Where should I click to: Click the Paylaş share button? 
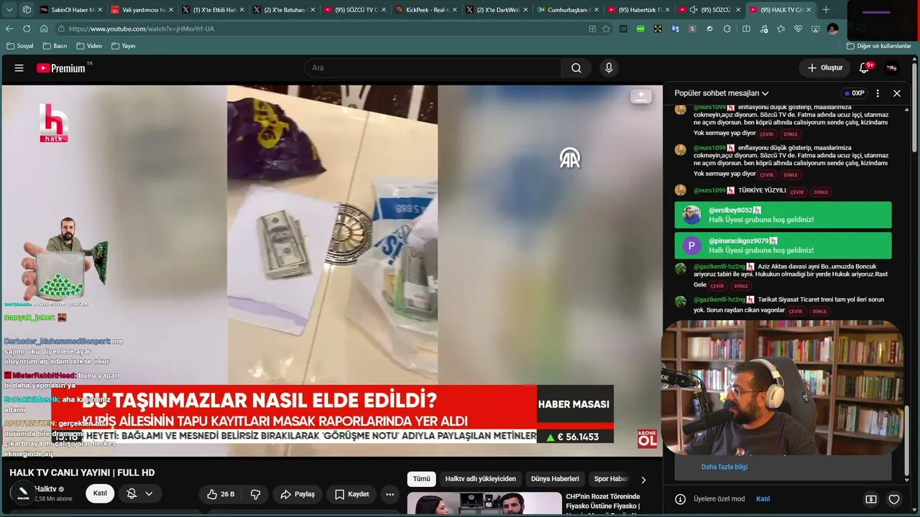(x=298, y=494)
